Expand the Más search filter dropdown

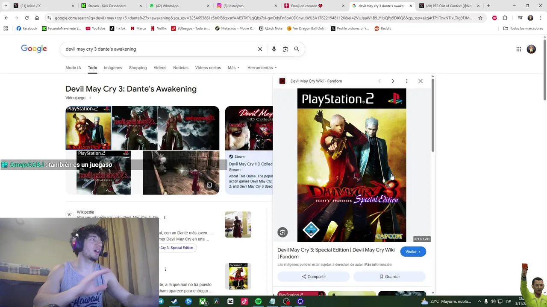click(x=233, y=68)
